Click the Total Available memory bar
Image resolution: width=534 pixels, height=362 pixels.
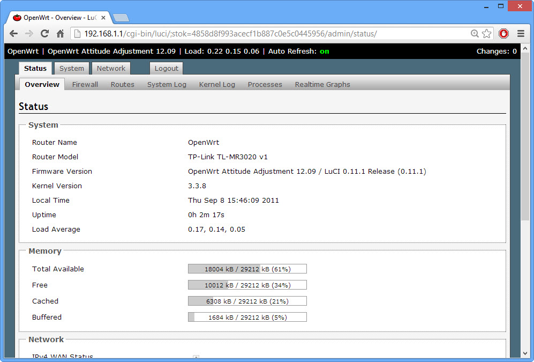point(247,269)
